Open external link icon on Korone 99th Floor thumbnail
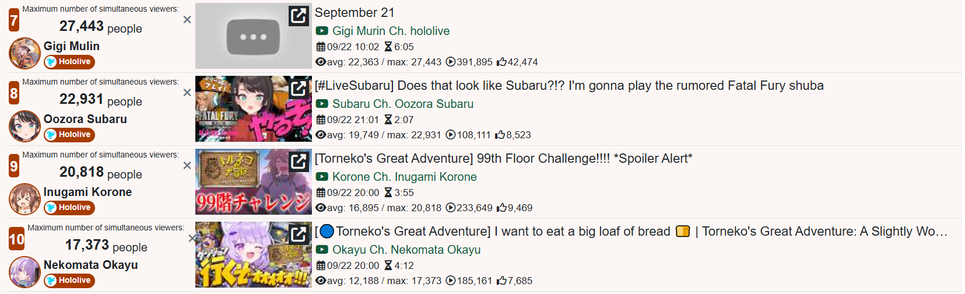The width and height of the screenshot is (965, 294). click(299, 161)
